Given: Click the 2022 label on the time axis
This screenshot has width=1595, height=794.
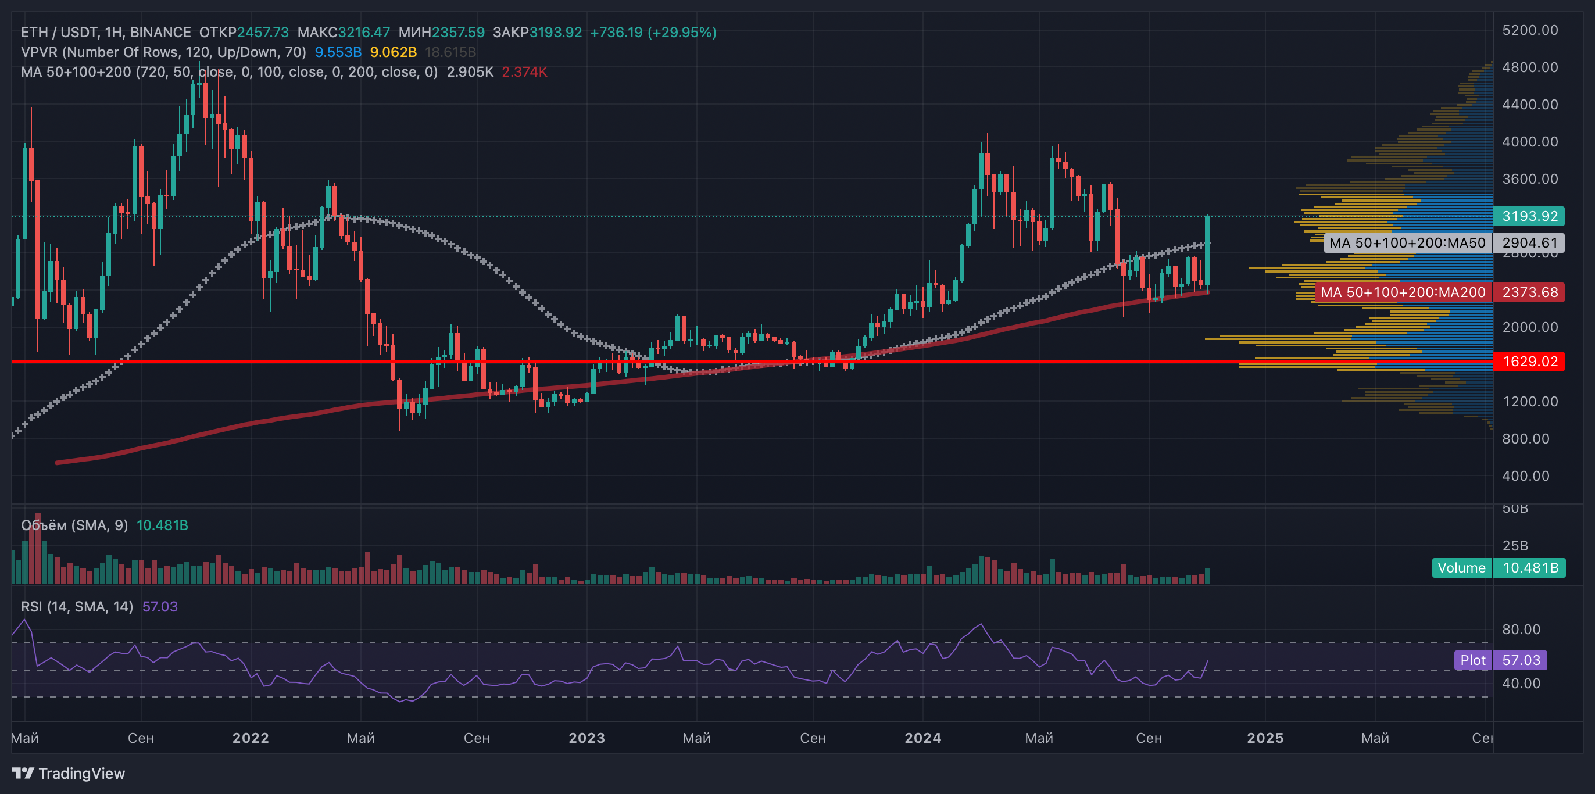Looking at the screenshot, I should click(251, 738).
